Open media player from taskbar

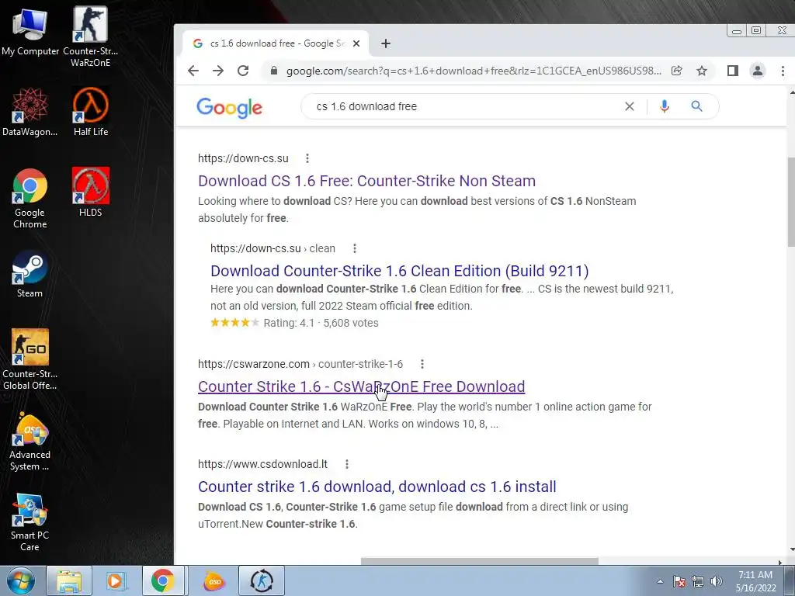(x=115, y=580)
